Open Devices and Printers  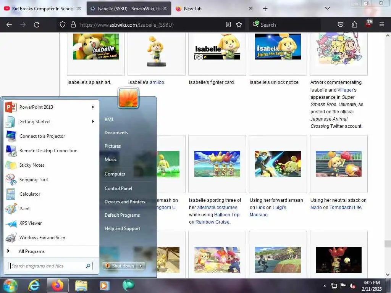click(x=125, y=202)
